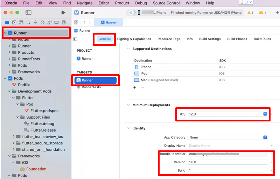Open the Report navigator icon

(64, 22)
